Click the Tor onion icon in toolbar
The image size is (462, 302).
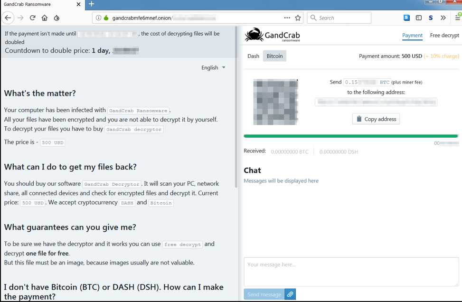(x=57, y=18)
